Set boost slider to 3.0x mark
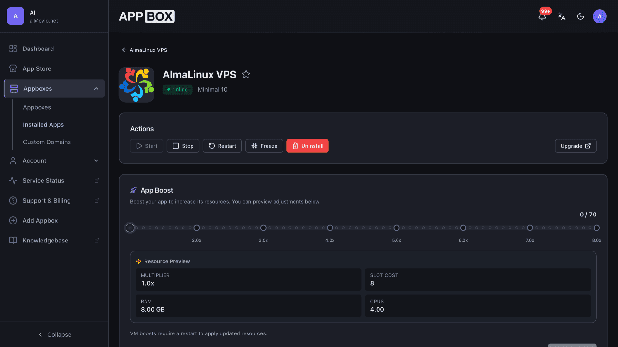The image size is (618, 347). click(263, 228)
